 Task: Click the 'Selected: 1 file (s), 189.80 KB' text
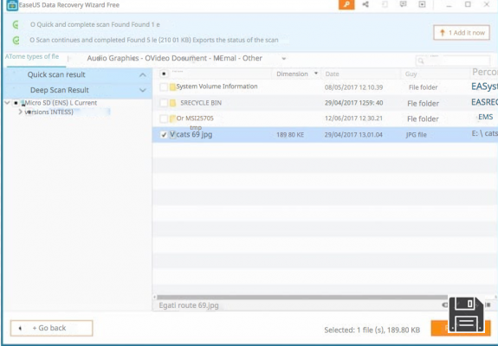[x=372, y=330]
